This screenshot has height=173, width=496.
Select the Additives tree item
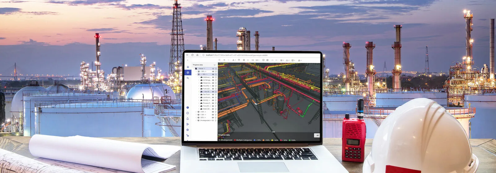coord(207,77)
